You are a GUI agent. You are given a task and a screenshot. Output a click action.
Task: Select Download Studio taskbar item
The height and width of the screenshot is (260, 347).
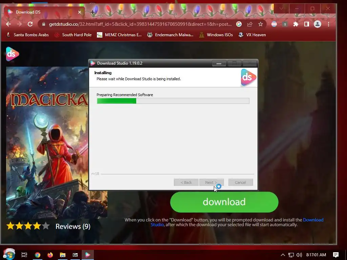click(88, 255)
